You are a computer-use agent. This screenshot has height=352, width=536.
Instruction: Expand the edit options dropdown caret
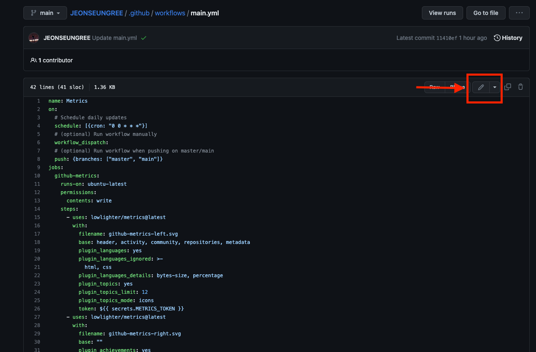[494, 87]
